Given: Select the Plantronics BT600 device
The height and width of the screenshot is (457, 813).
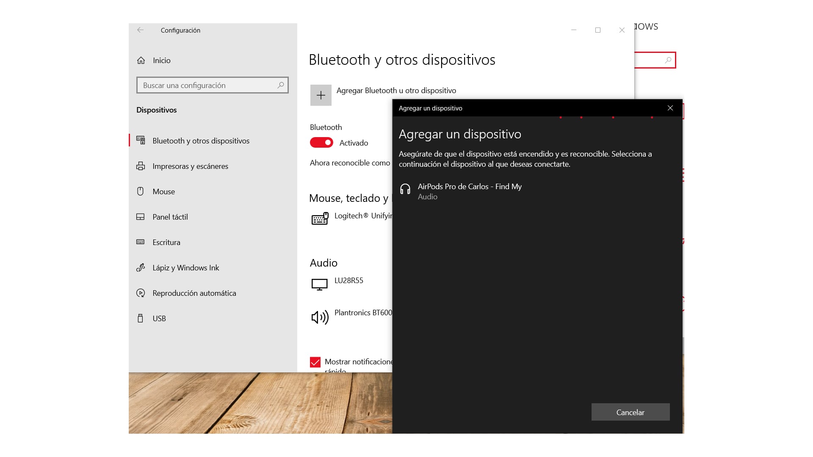Looking at the screenshot, I should [352, 317].
